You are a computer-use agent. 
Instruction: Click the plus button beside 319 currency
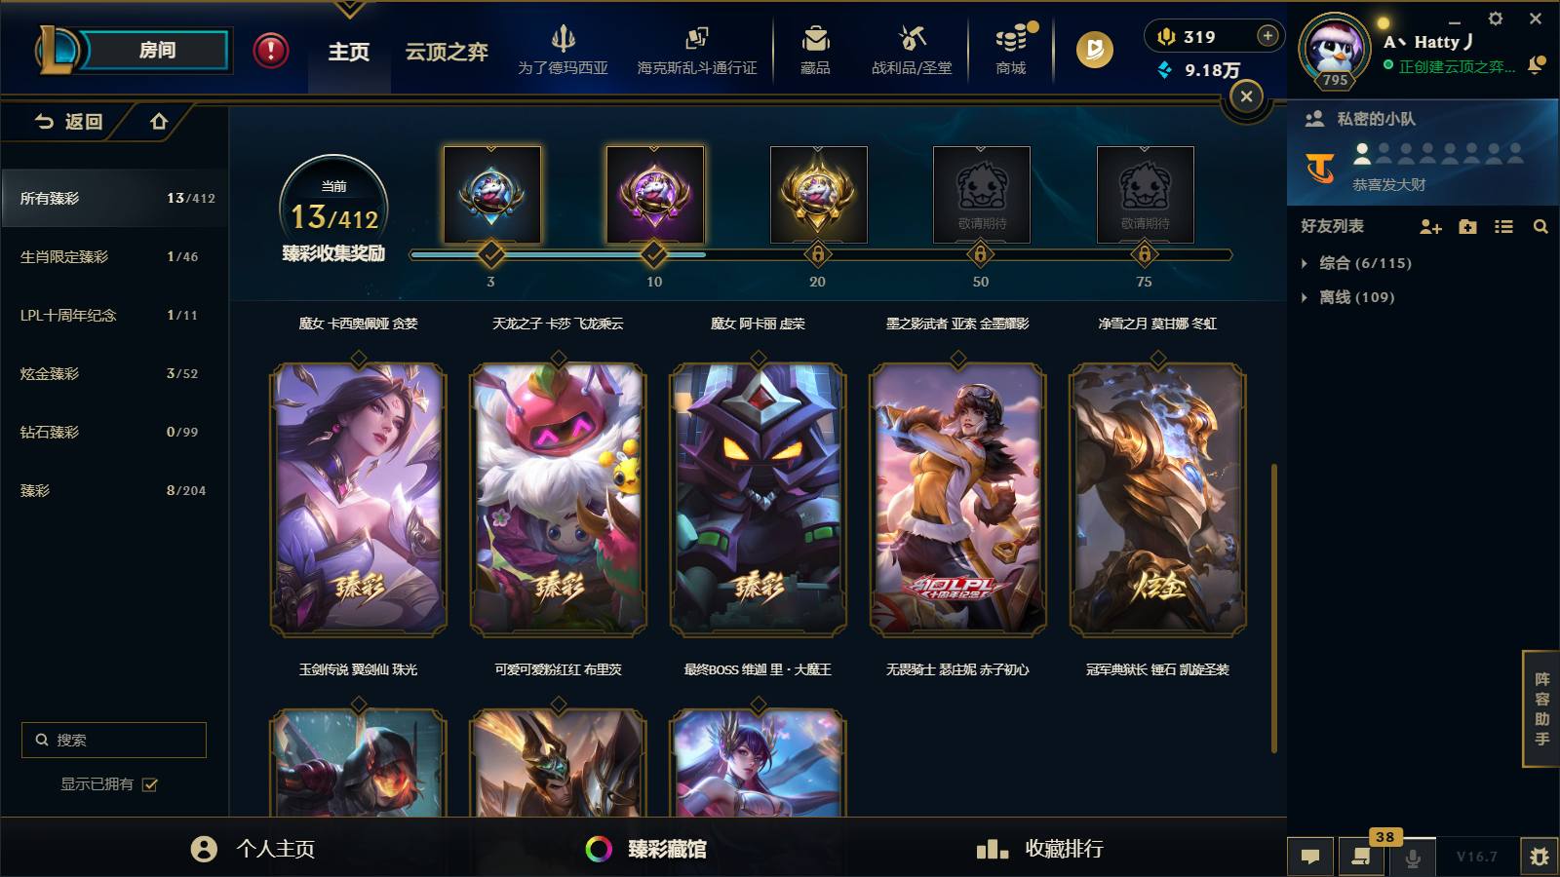(1267, 36)
